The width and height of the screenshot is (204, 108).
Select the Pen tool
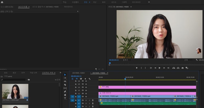pos(65,92)
